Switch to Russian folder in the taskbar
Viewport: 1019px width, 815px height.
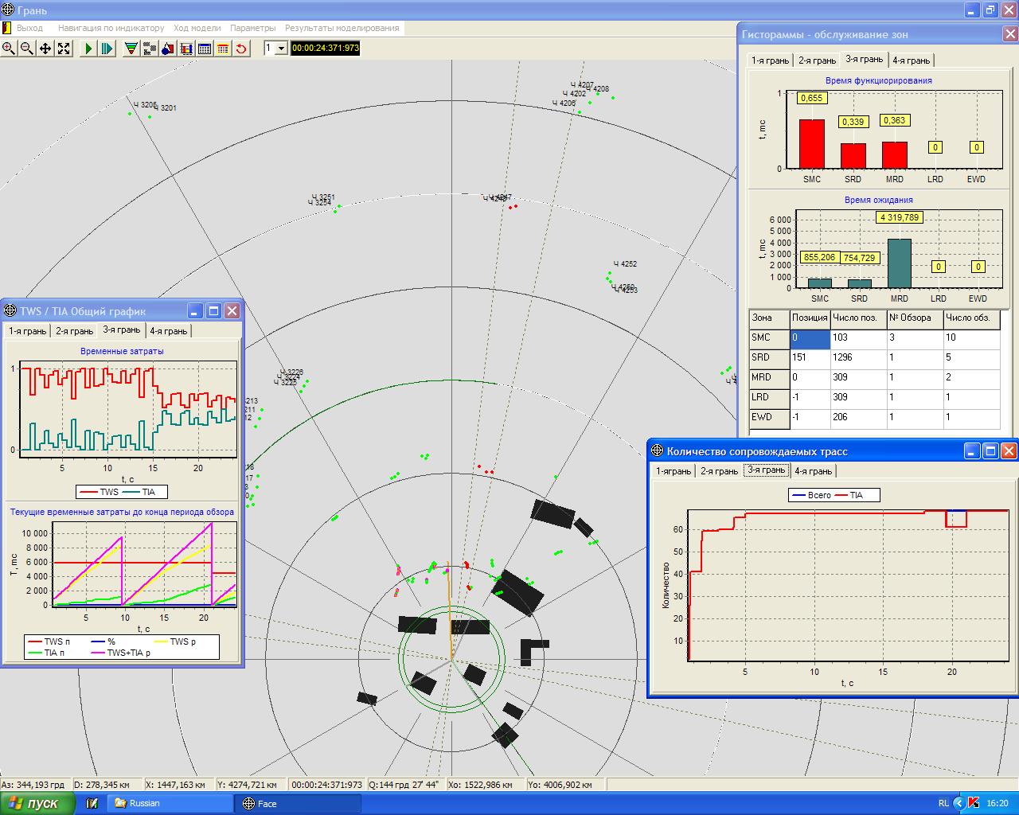170,804
